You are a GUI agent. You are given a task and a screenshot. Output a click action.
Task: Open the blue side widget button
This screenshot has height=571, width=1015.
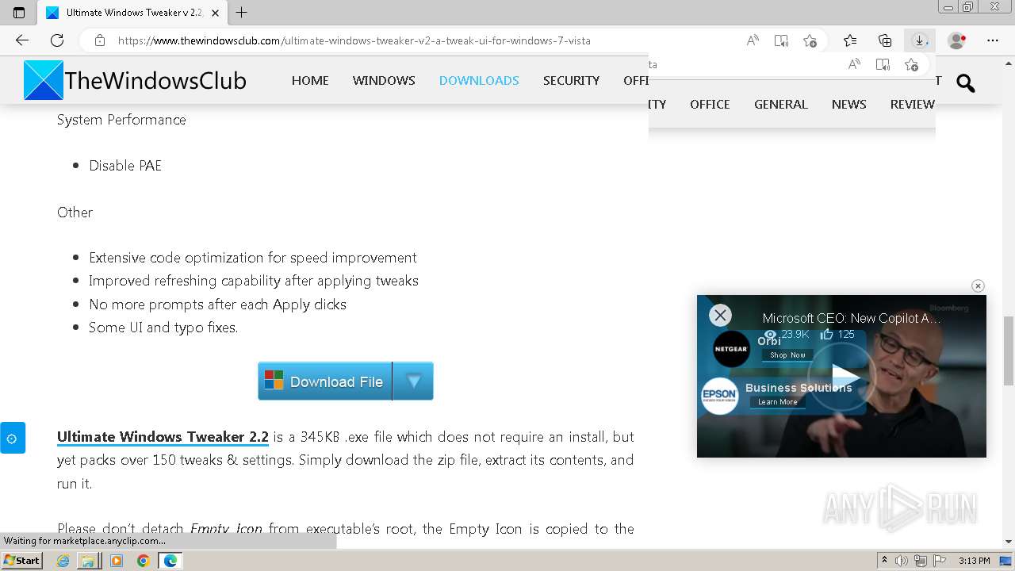tap(12, 438)
